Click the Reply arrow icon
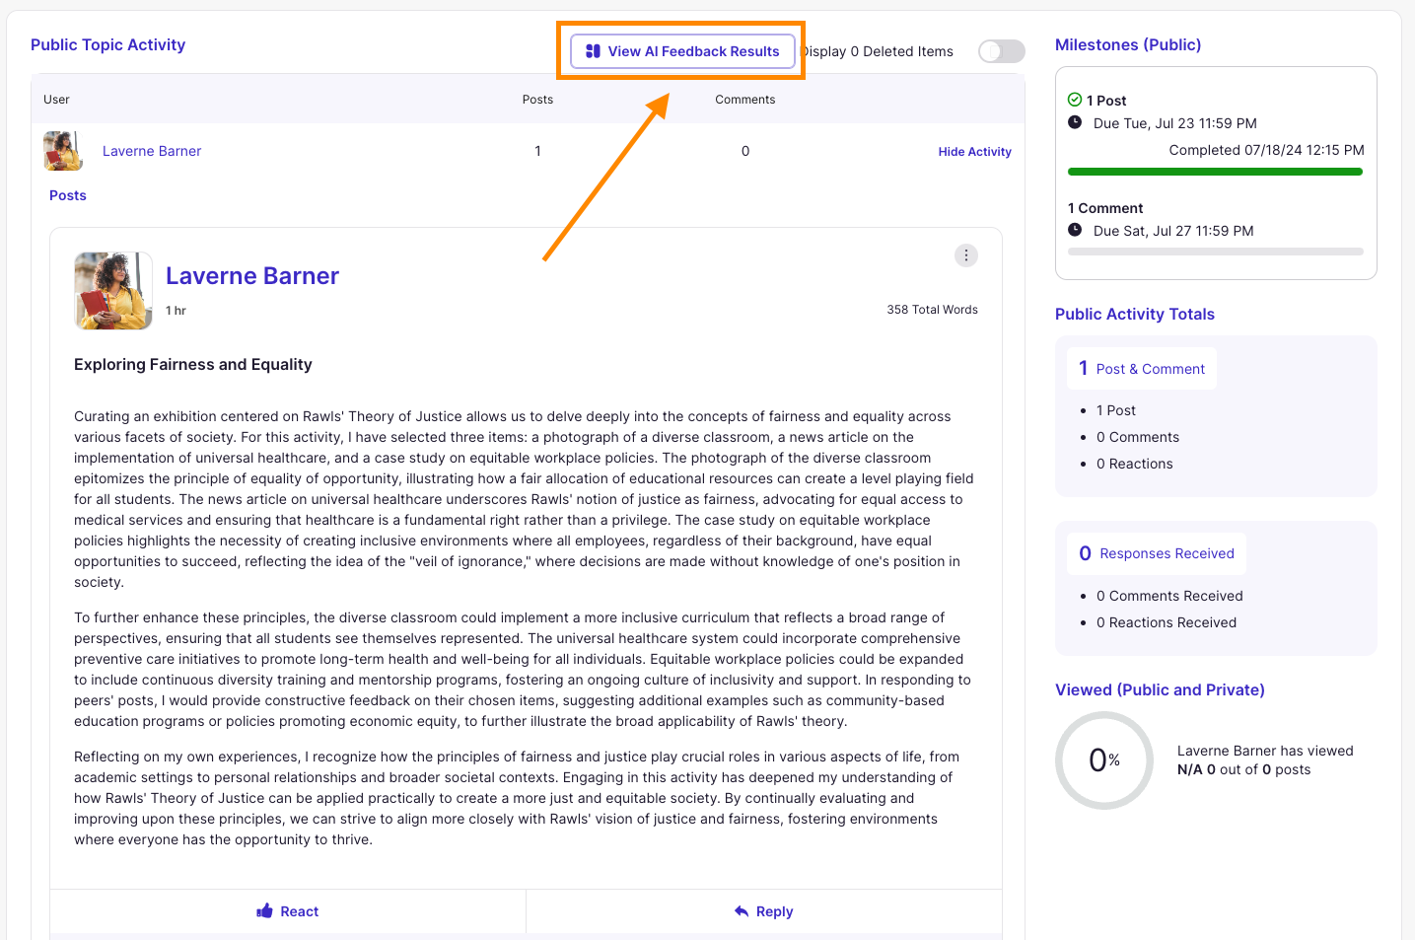Screen dimensions: 1415x940 742,911
